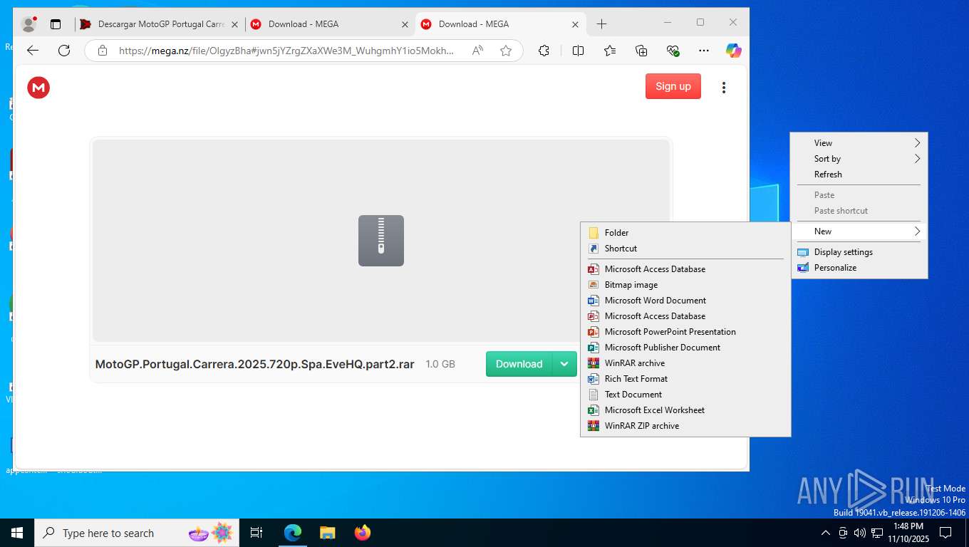Open Display settings from context menu

(x=859, y=252)
